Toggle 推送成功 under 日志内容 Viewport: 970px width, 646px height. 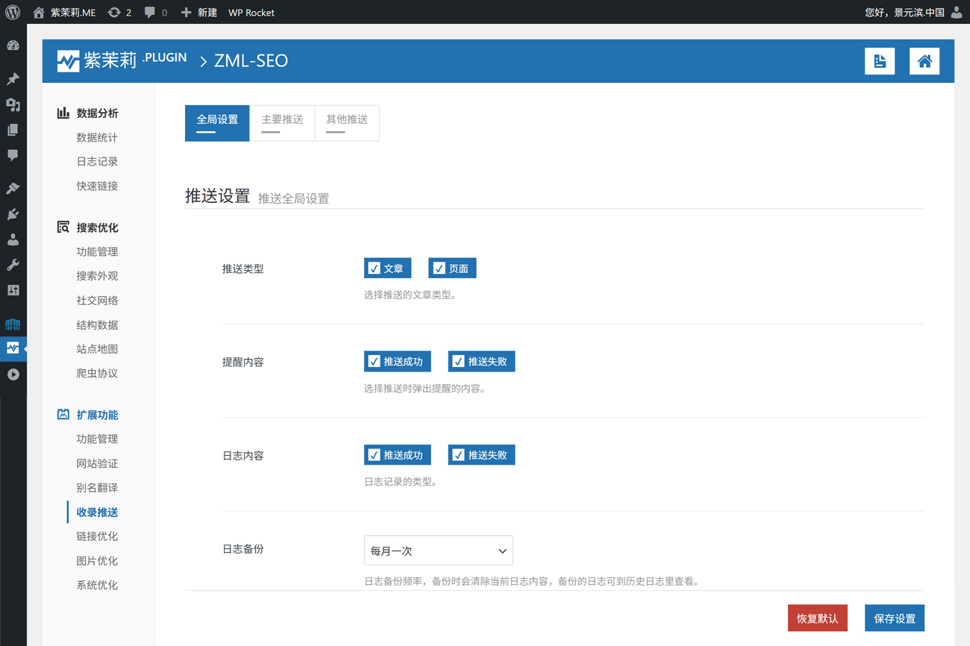click(397, 455)
